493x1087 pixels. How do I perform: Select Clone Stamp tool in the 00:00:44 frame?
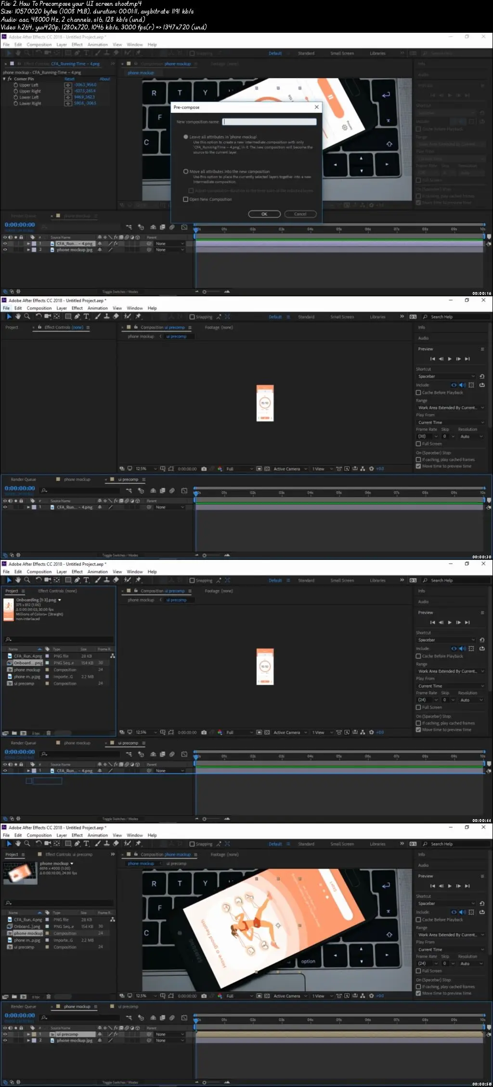pos(106,580)
